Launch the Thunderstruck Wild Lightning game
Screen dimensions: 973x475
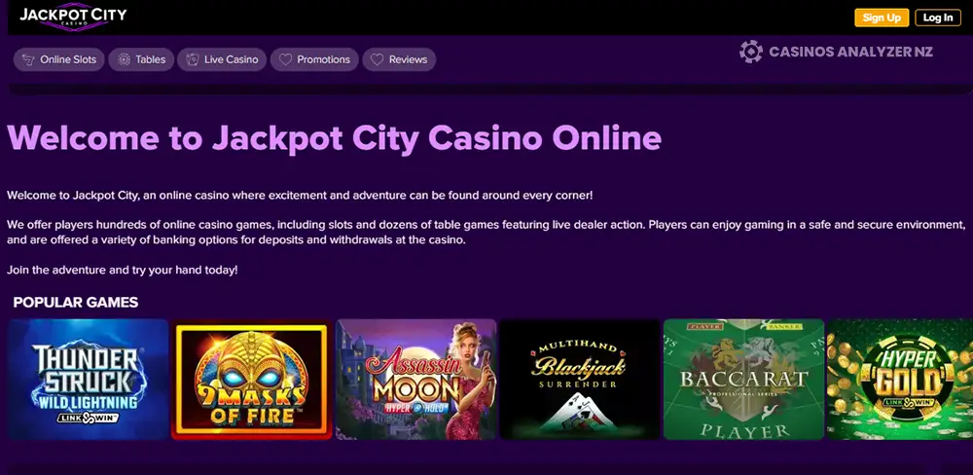click(x=89, y=380)
